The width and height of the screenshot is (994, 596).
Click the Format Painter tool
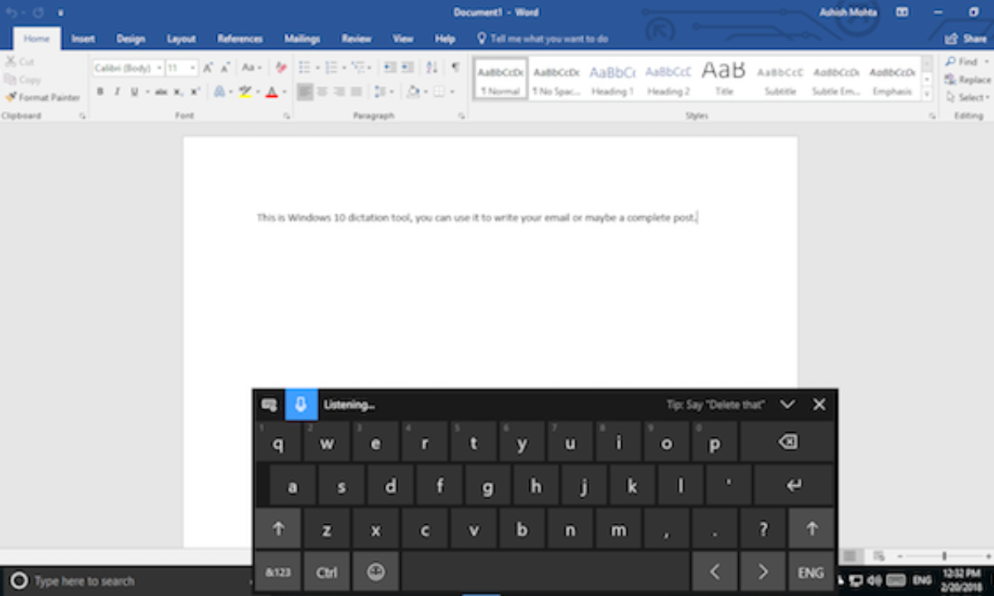click(x=42, y=98)
